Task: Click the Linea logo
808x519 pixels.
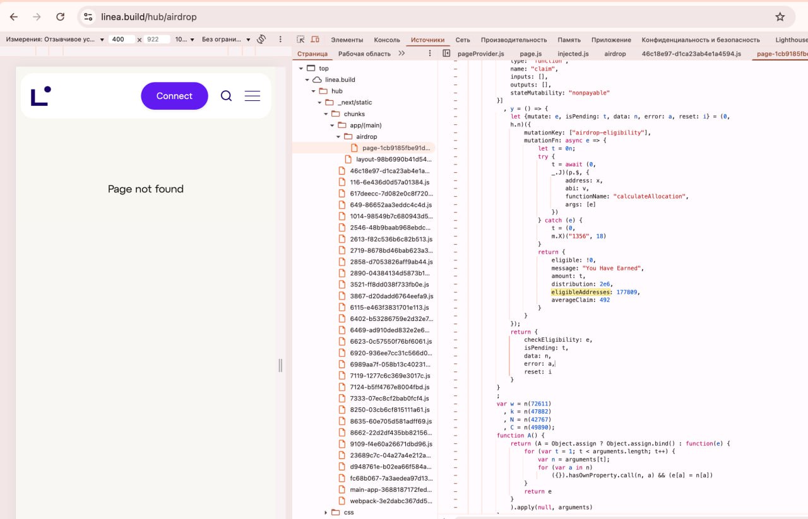Action: tap(40, 96)
